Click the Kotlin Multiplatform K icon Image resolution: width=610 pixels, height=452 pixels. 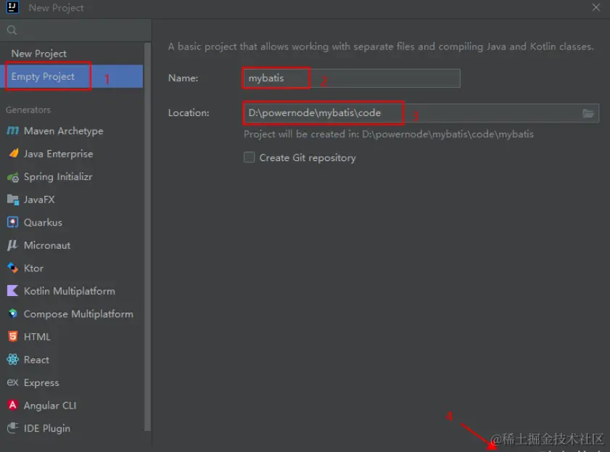coord(13,290)
